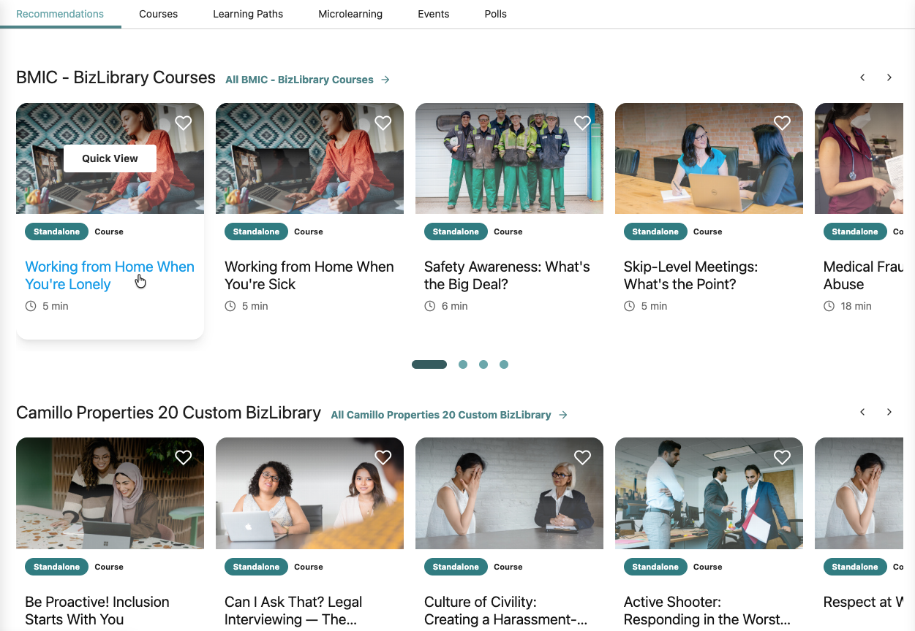Switch to the Learning Paths tab
The height and width of the screenshot is (631, 915).
coord(248,14)
